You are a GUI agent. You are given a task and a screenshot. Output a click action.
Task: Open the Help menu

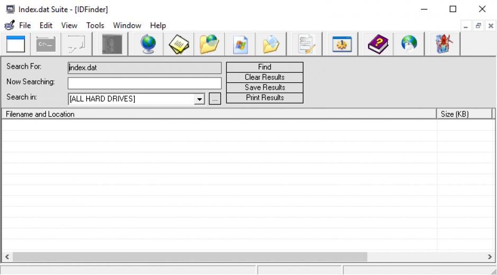click(158, 25)
